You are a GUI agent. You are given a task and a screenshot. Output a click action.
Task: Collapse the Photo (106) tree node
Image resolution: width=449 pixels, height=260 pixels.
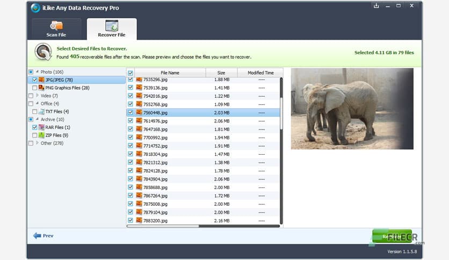coord(37,71)
